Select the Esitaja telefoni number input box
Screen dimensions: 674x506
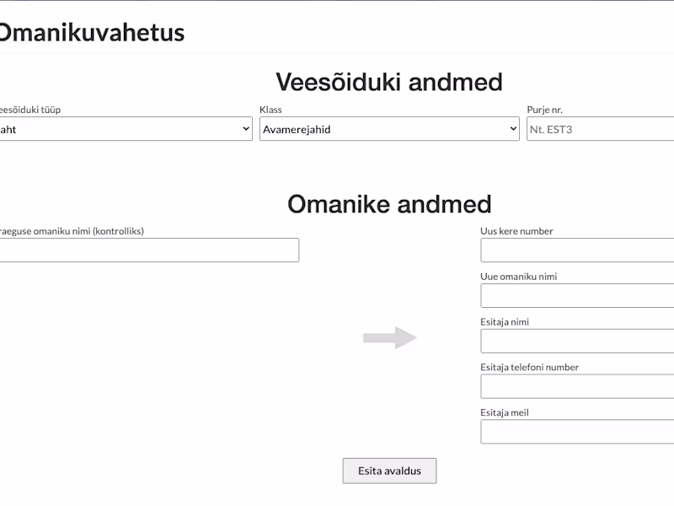coord(577,387)
